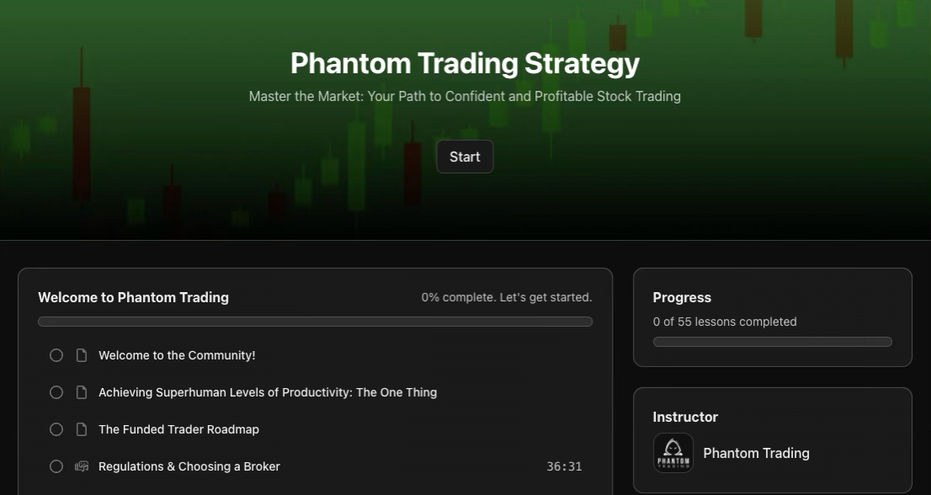Open the "Welcome to the Community!" lesson
The height and width of the screenshot is (495, 931).
click(x=177, y=355)
